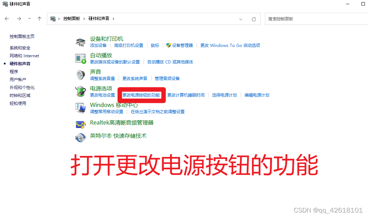Select 控制面板 breadcrumb in address bar
This screenshot has height=217, width=368.
72,19
